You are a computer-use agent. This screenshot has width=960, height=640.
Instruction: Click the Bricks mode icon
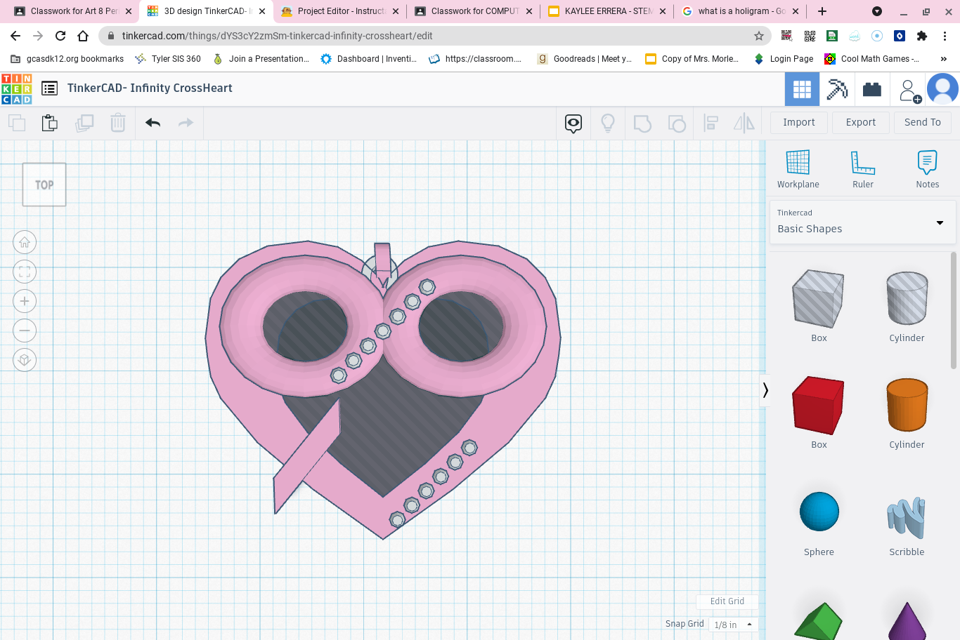click(872, 89)
